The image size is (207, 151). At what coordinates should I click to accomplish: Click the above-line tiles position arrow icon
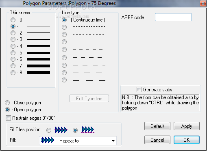pyautogui.click(x=88, y=130)
